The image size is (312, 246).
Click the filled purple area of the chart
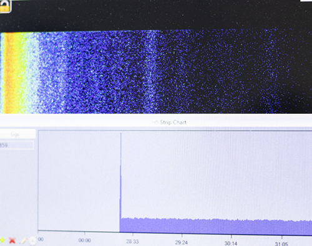tap(215, 226)
